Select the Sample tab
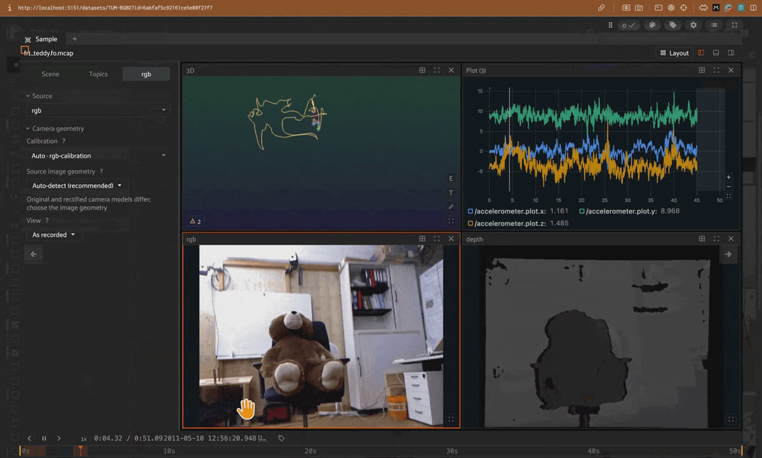 41,39
